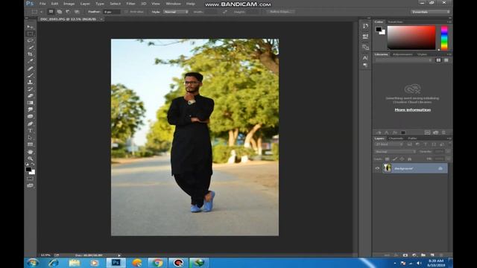Select the Quick Selection tool
This screenshot has width=477, height=268.
30,48
